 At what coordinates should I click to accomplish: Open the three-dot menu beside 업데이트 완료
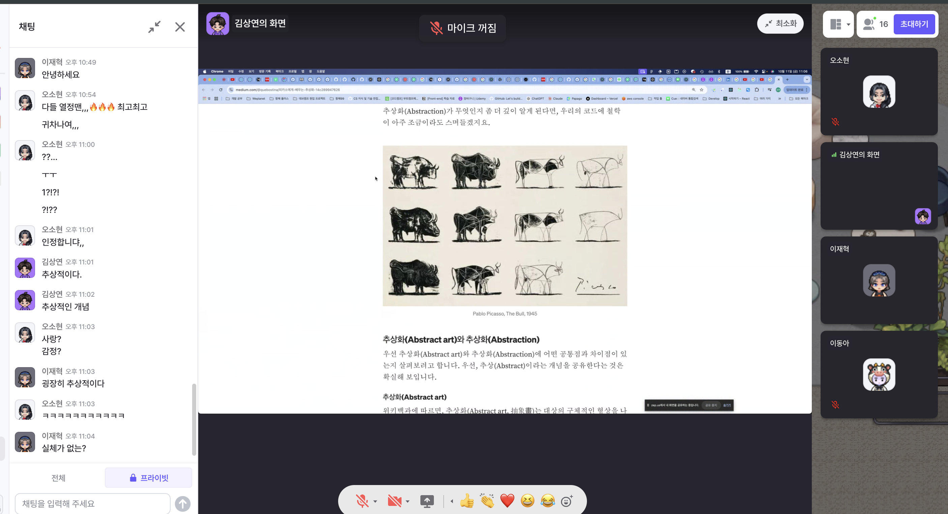[807, 90]
